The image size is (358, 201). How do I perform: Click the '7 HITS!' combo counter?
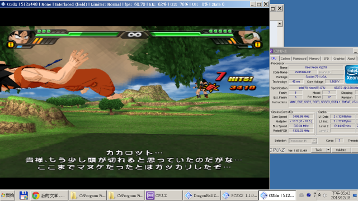click(234, 78)
